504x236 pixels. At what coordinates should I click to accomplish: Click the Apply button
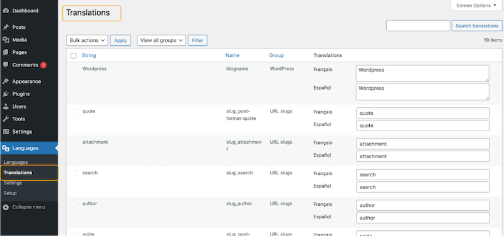pos(120,40)
